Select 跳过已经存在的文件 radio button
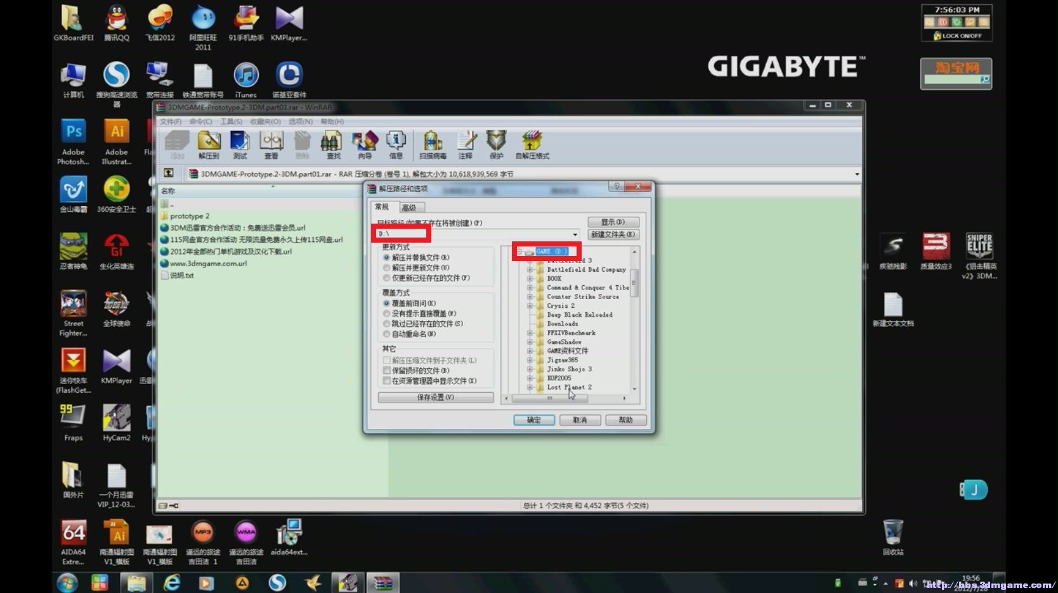 click(386, 324)
